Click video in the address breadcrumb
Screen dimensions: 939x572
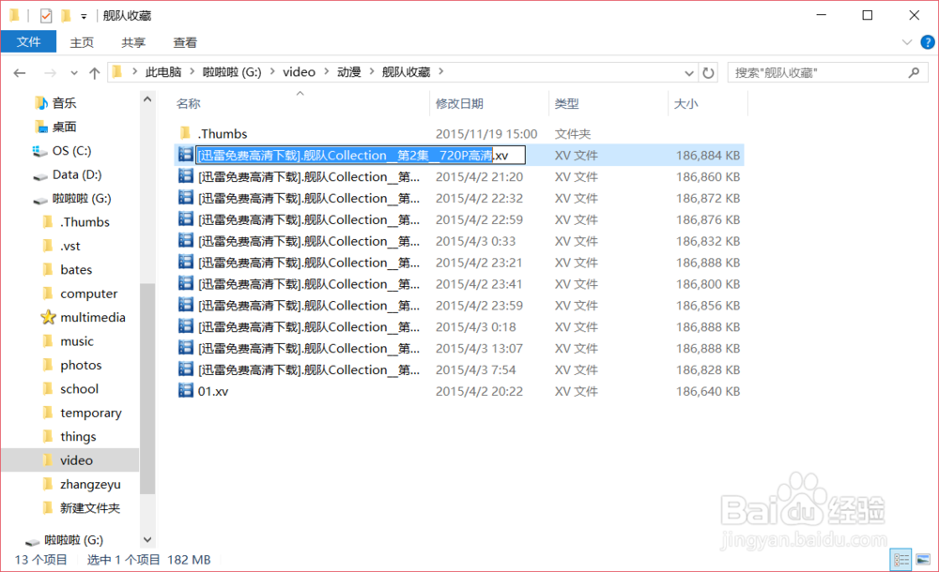tap(299, 72)
